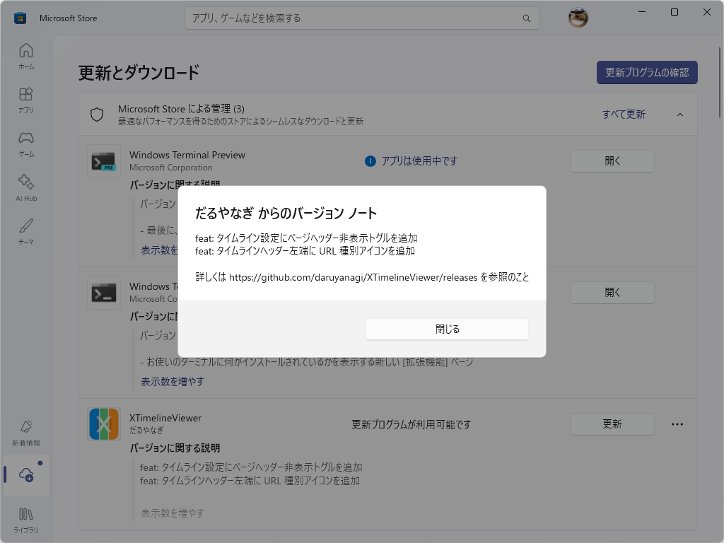Open ライブラリ in the sidebar
724x543 pixels.
click(x=26, y=520)
